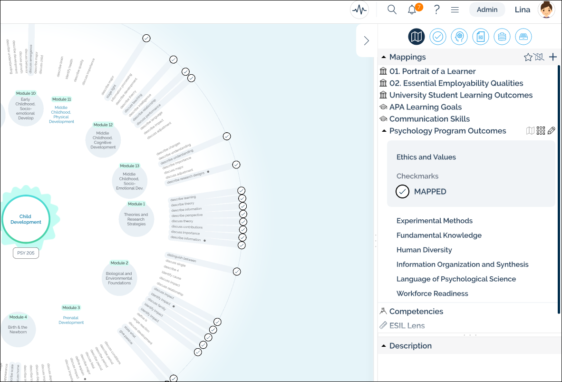Open the search magnifier in top bar
This screenshot has height=382, width=562.
392,10
